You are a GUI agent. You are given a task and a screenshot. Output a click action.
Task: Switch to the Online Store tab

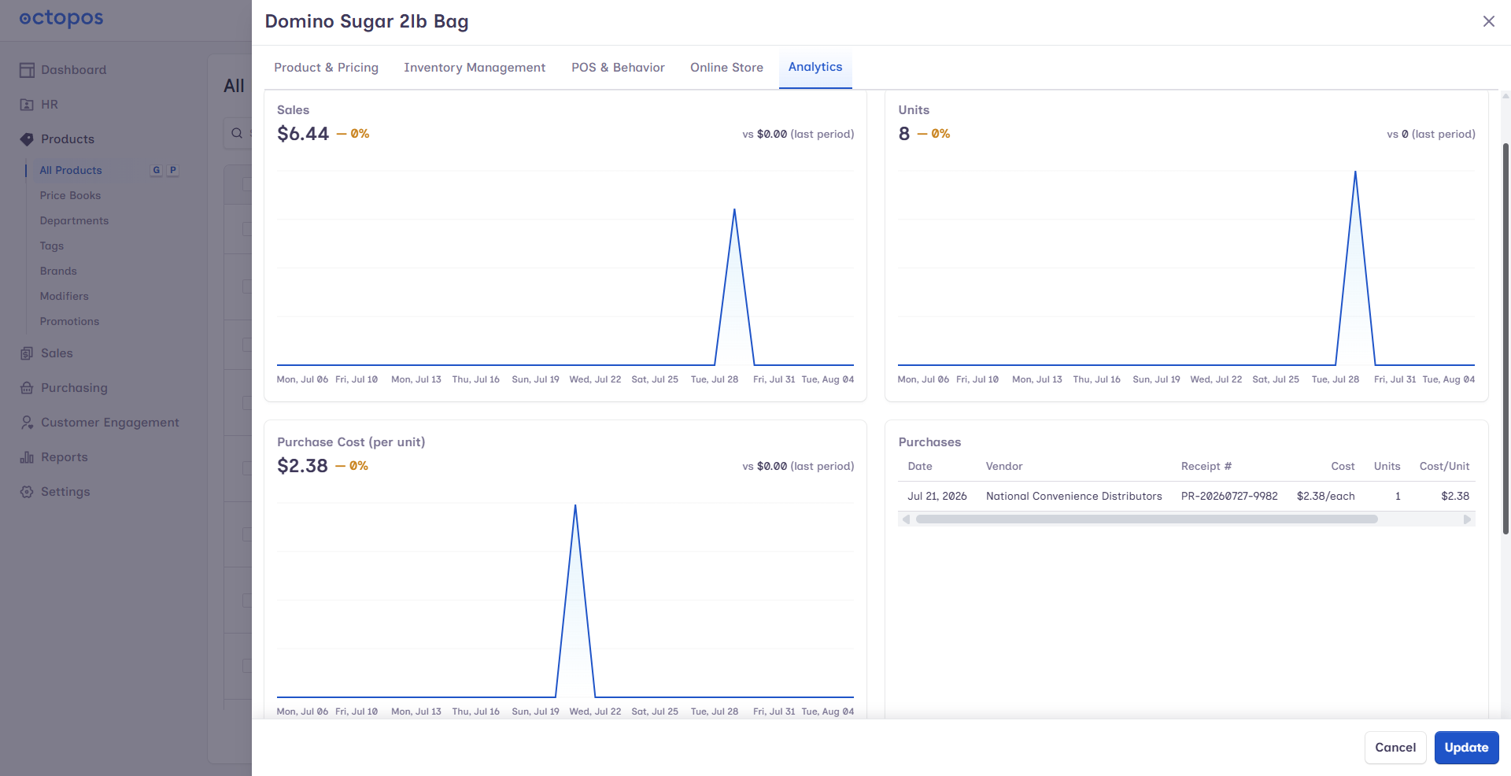[726, 68]
